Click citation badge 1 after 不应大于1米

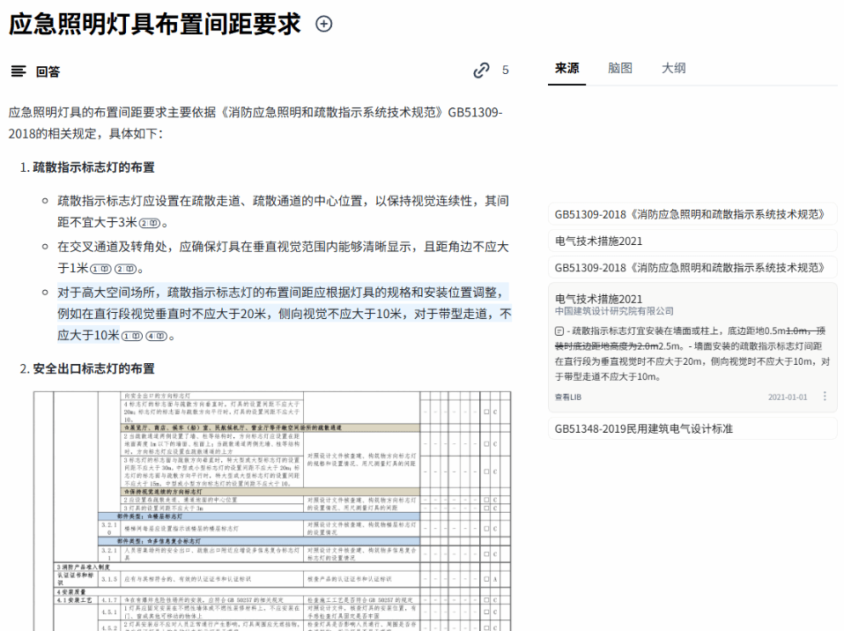(x=101, y=269)
